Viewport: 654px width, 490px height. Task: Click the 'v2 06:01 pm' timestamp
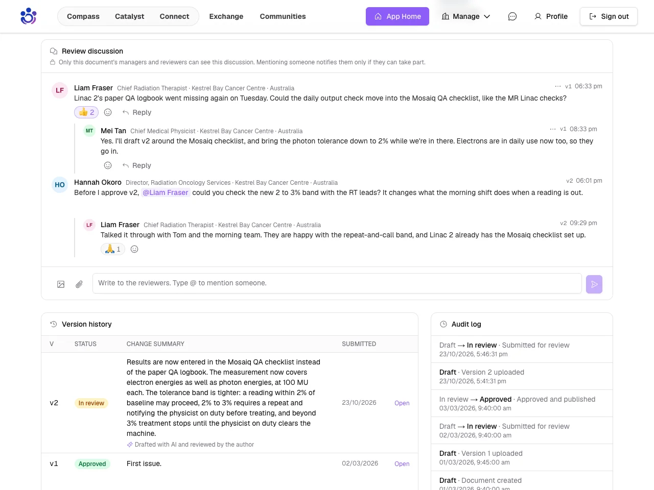584,181
